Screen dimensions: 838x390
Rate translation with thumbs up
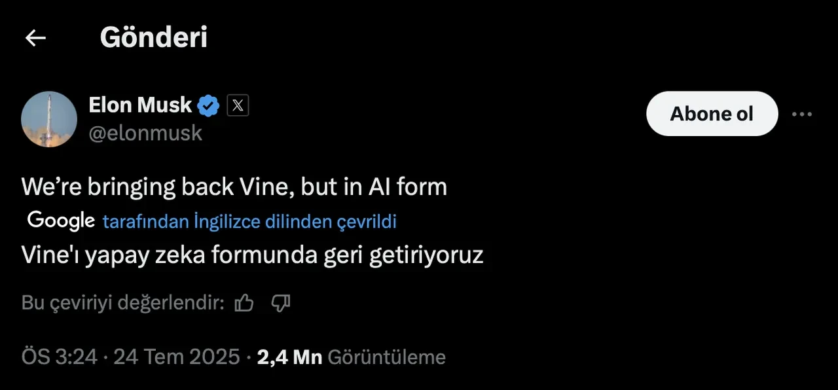244,302
